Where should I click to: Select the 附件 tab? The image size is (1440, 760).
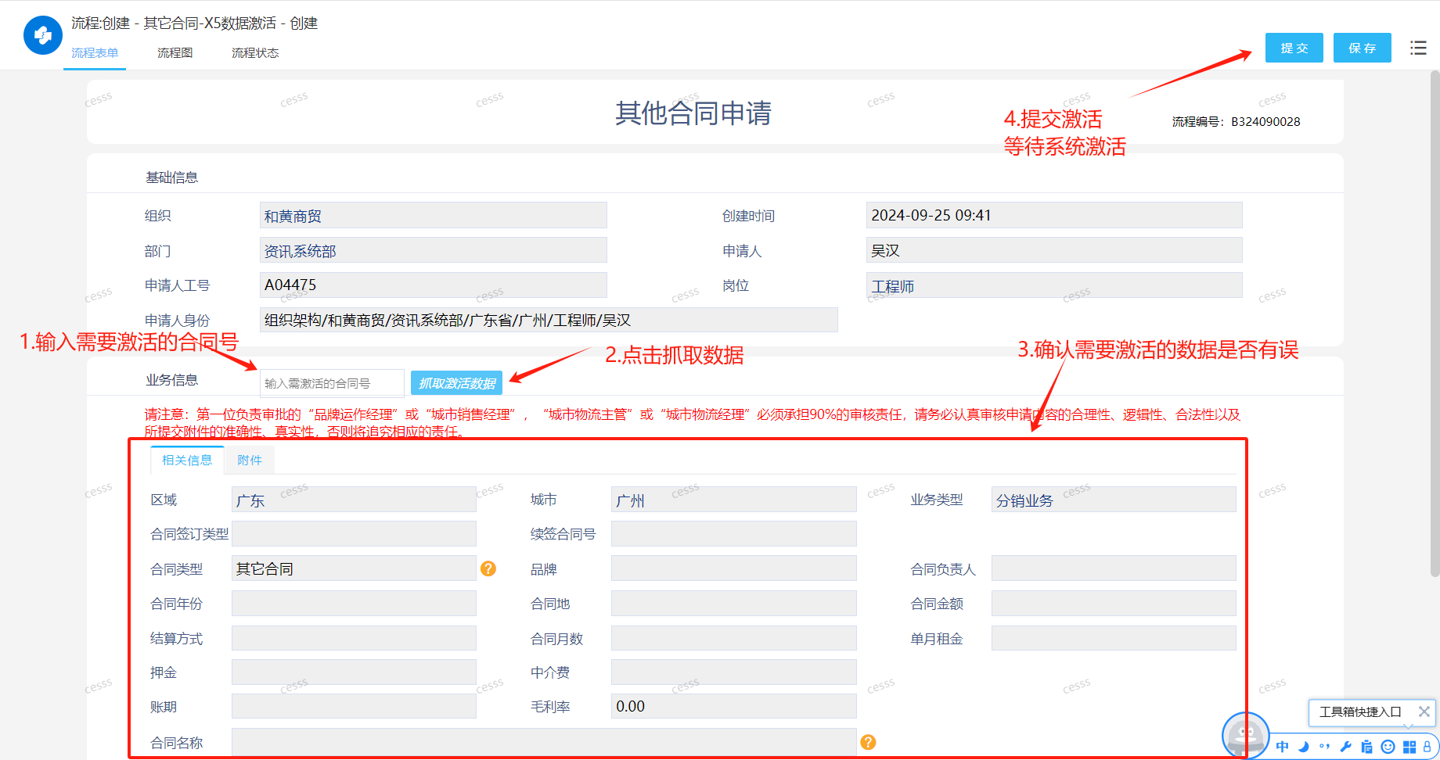(x=250, y=460)
